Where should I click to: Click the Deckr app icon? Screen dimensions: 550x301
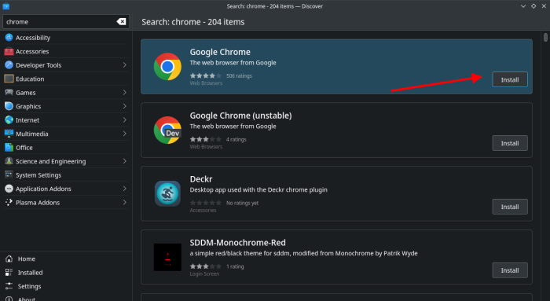pos(167,193)
